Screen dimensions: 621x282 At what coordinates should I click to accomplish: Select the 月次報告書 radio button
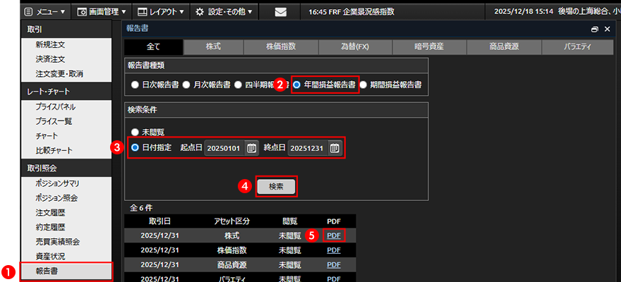tap(186, 84)
